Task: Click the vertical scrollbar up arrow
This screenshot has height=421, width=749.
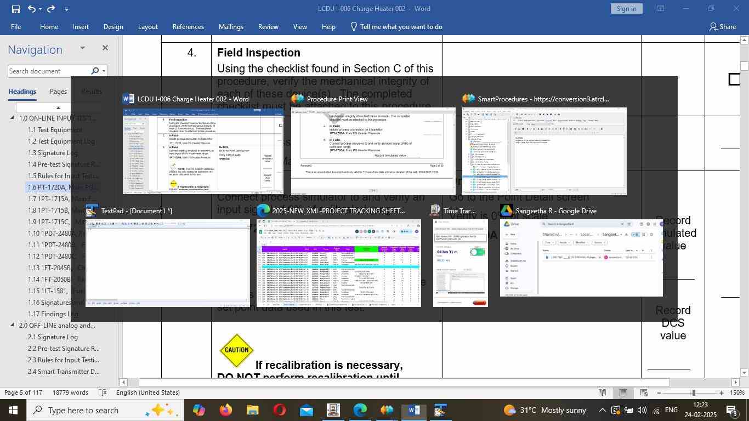Action: point(744,40)
